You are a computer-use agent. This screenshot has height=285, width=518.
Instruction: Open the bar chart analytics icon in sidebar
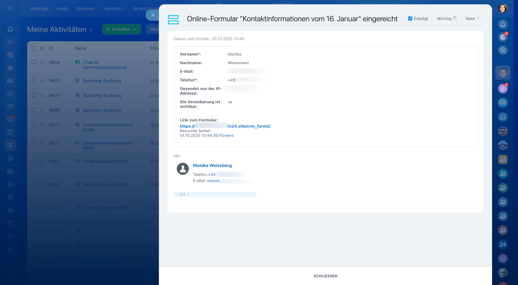click(x=10, y=210)
